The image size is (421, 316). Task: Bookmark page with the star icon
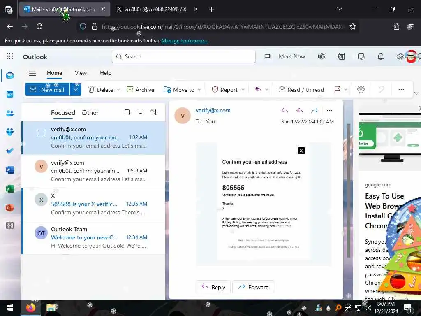(x=352, y=27)
